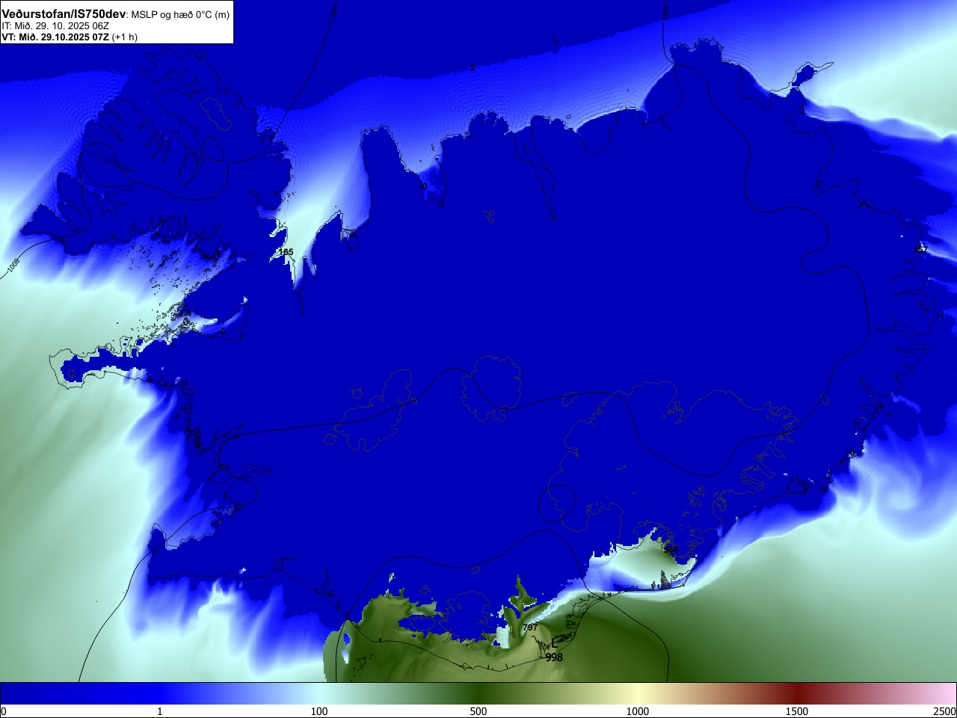Screen dimensions: 957x718
Task: Click the "IT: Mið. 29. 10. 2025 06Z" line
Action: coord(55,25)
